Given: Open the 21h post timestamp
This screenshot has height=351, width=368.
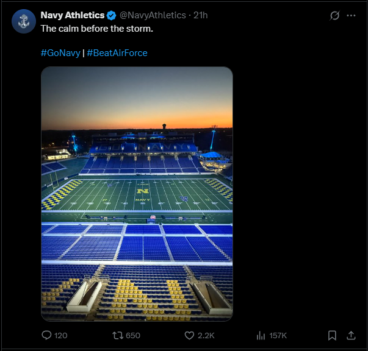Looking at the screenshot, I should pos(201,15).
